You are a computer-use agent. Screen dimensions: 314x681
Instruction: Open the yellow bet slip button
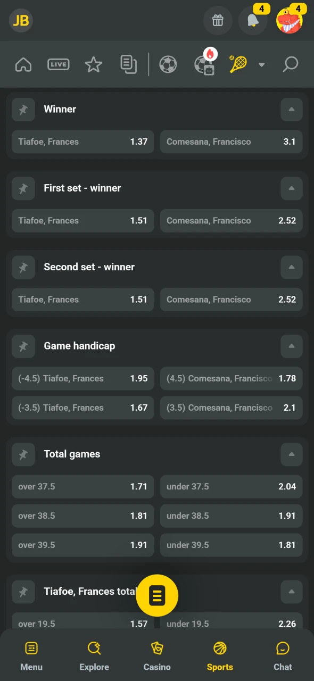[157, 595]
